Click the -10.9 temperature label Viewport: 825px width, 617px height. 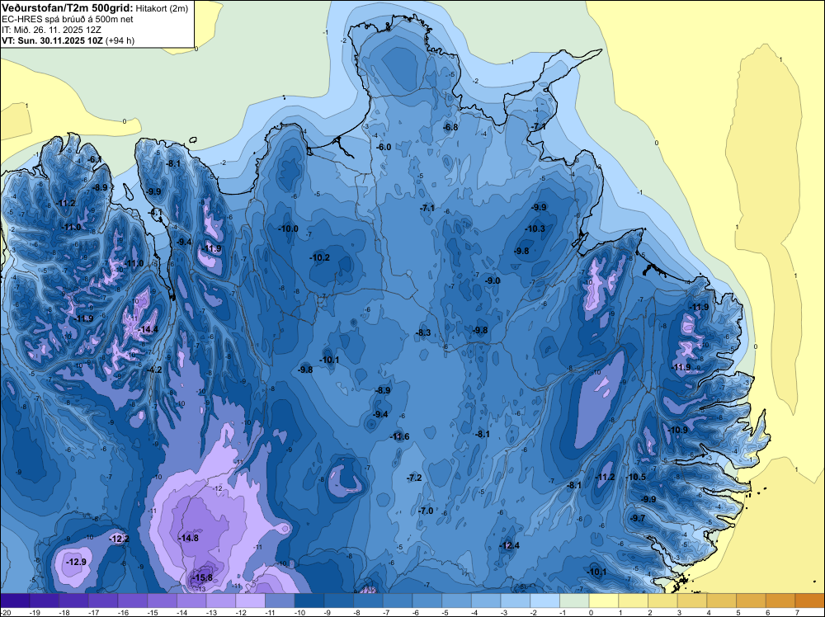(x=677, y=430)
